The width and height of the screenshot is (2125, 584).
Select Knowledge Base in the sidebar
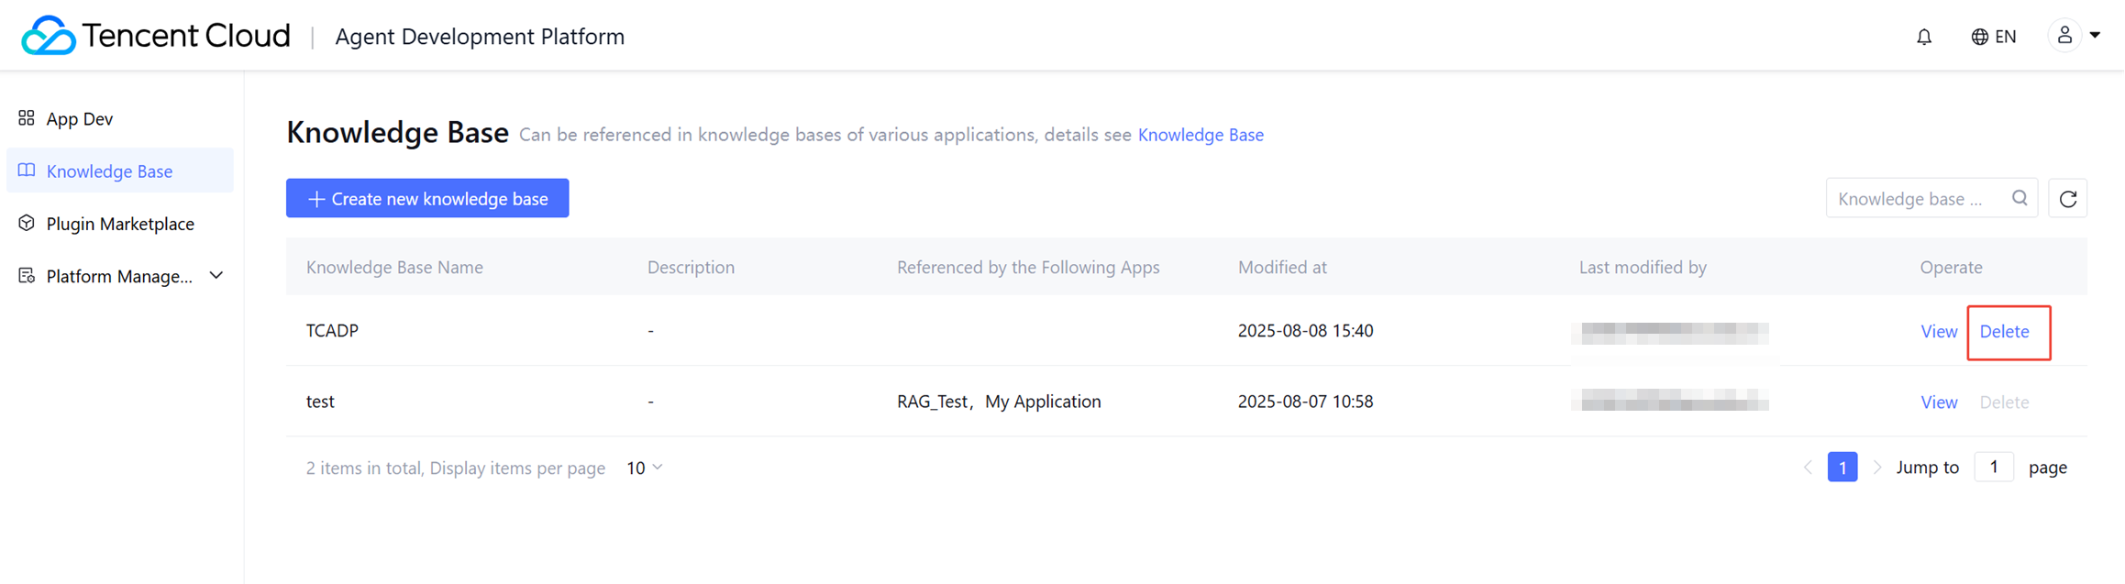[x=109, y=171]
